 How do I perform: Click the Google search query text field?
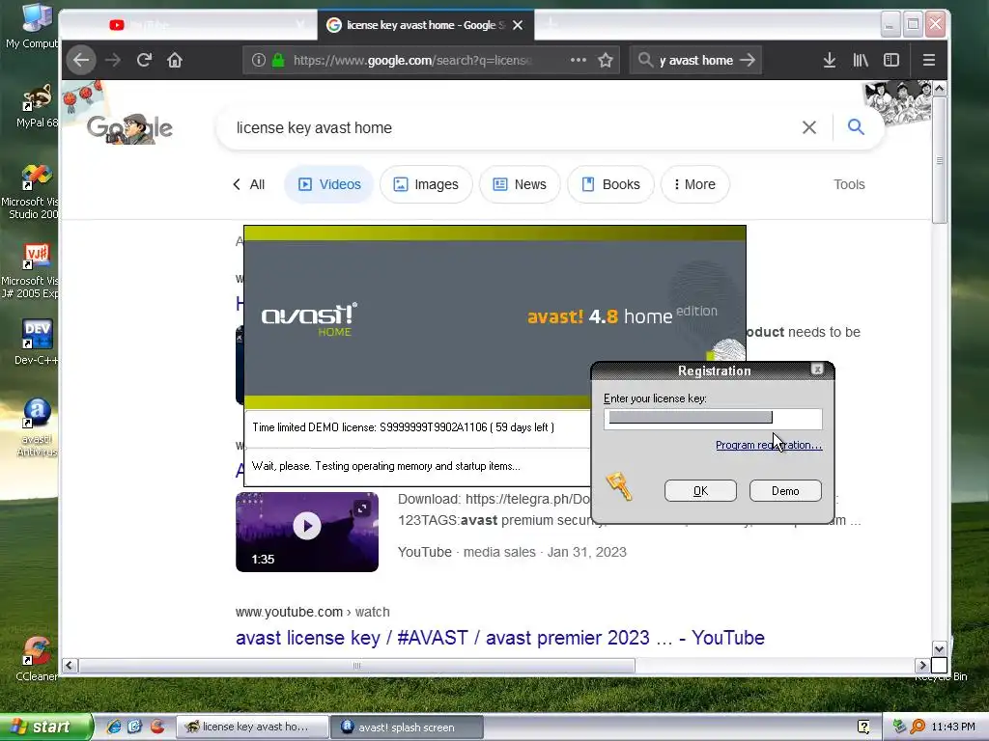(x=511, y=128)
